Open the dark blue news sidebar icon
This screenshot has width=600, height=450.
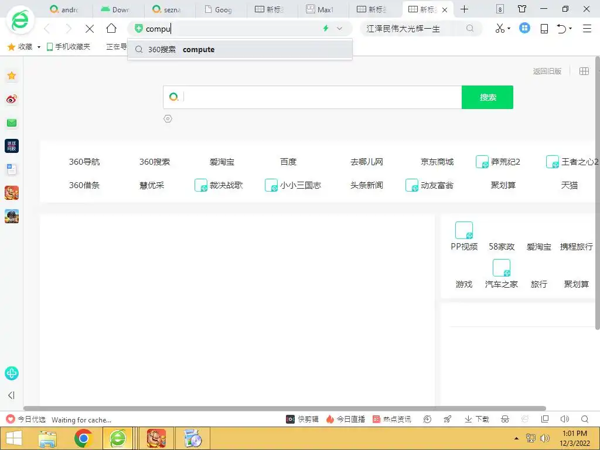(12, 146)
